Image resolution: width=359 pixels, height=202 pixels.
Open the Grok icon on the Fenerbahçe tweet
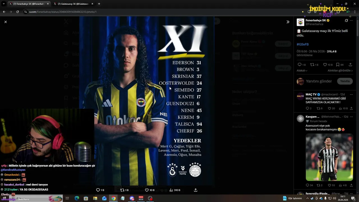click(346, 20)
